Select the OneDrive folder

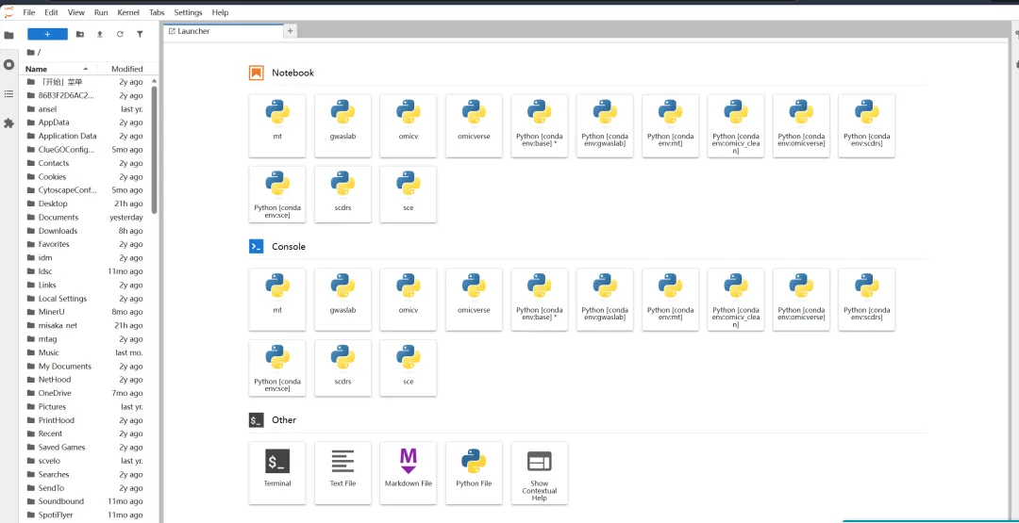(x=85, y=393)
